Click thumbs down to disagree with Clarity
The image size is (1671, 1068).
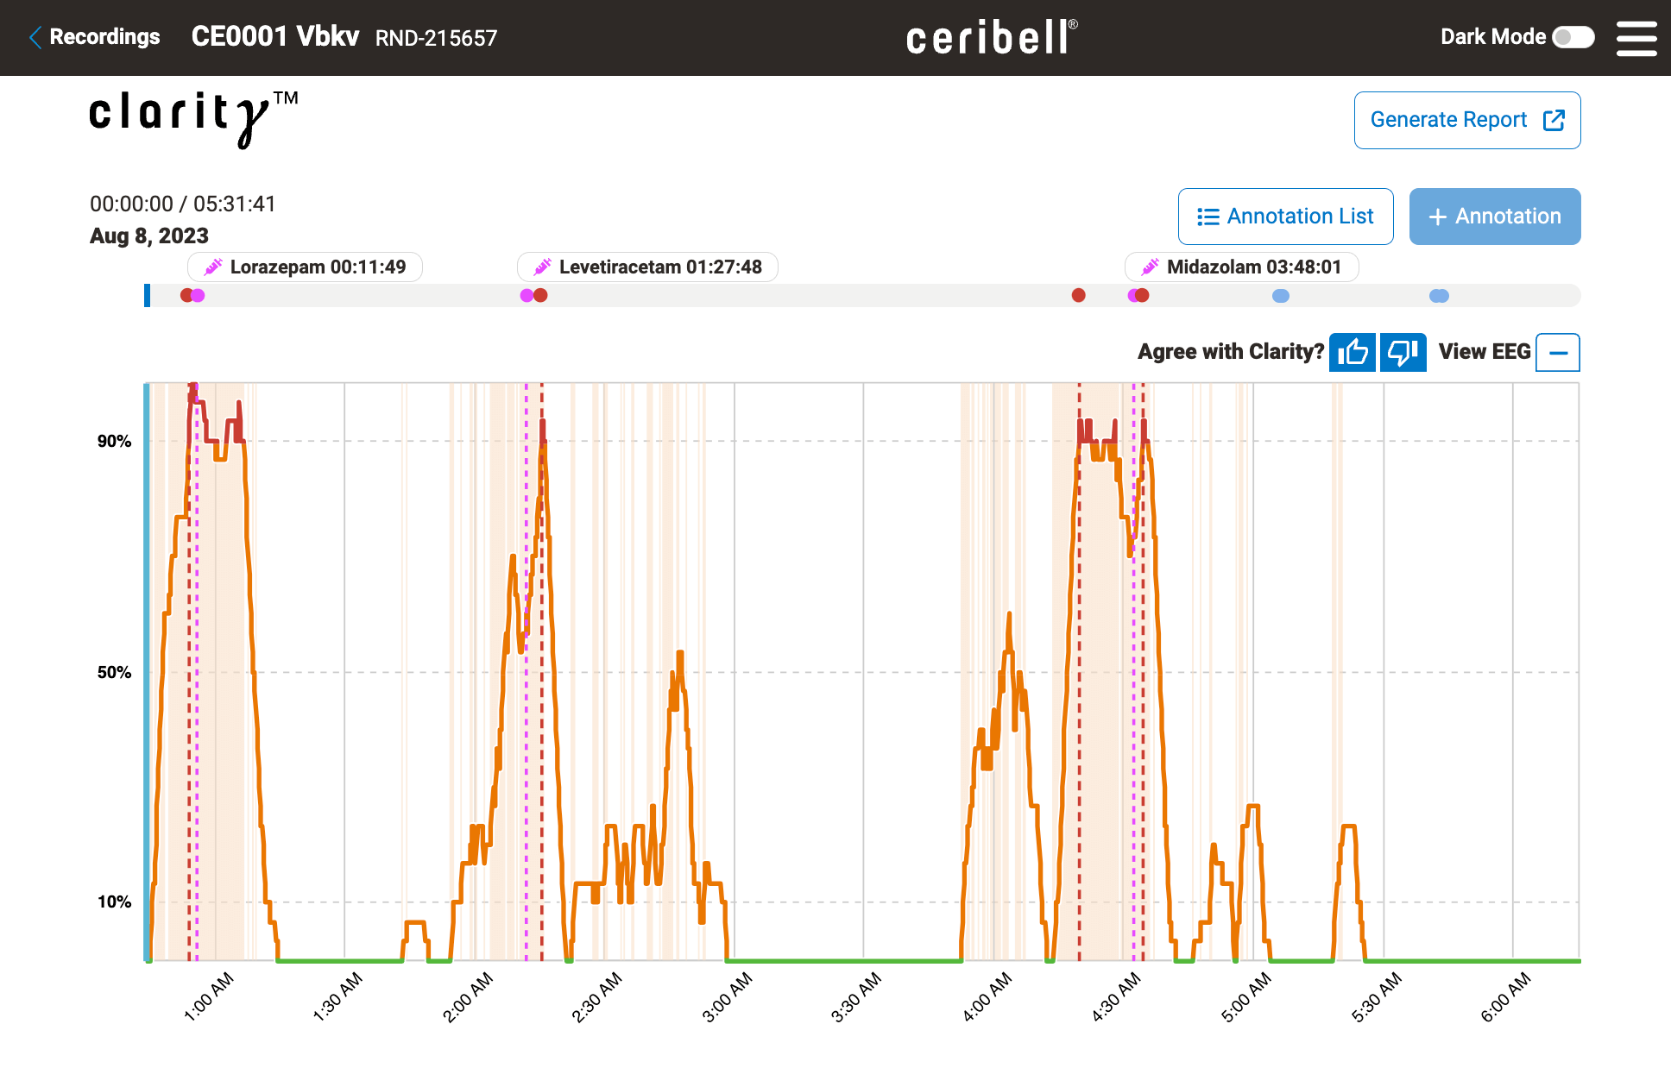coord(1403,352)
